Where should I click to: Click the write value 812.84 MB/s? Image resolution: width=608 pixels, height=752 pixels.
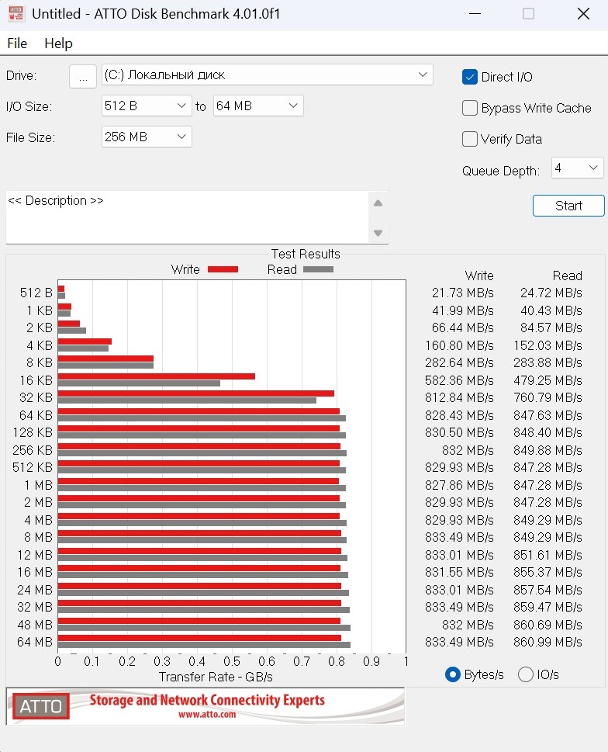coord(459,397)
